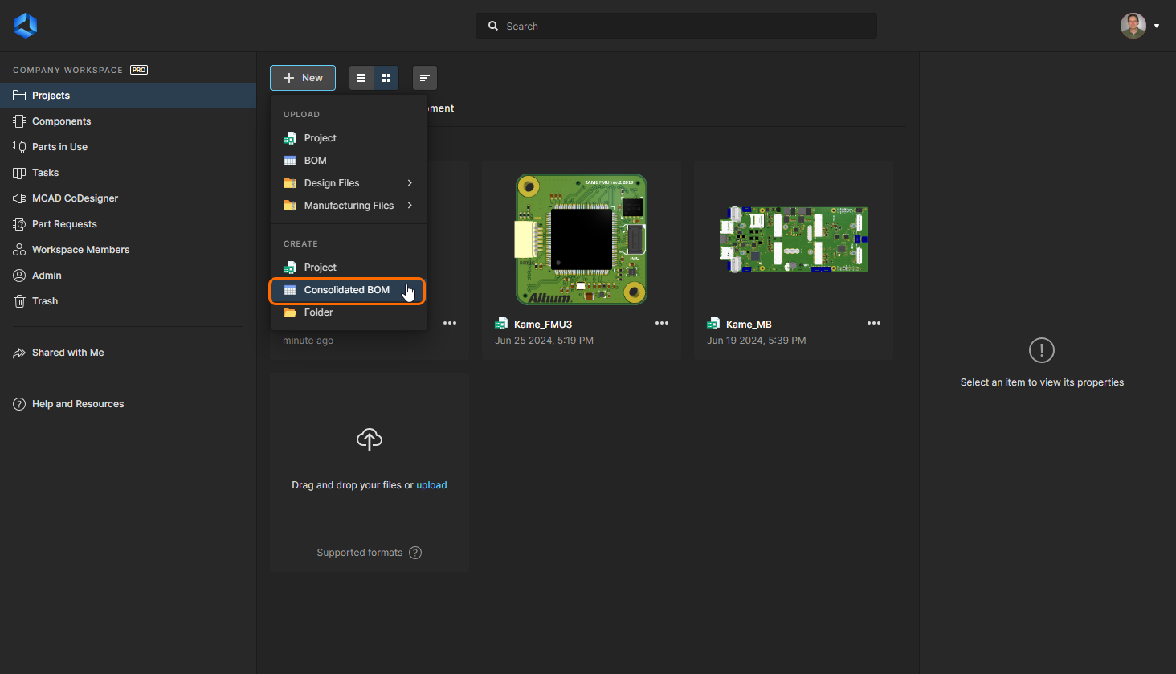Click the Altium 365 logo icon

click(x=26, y=26)
